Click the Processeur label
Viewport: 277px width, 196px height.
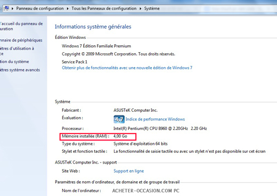pyautogui.click(x=73, y=128)
